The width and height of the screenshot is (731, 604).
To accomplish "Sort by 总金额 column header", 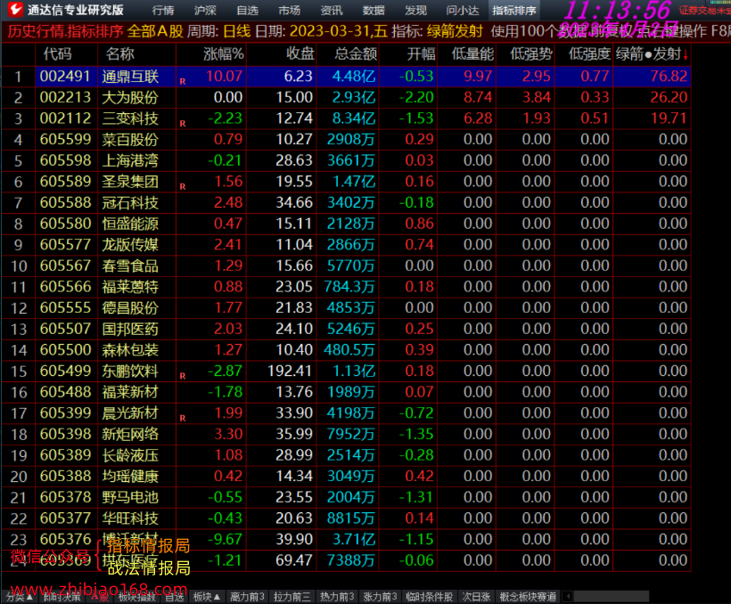I will pos(357,54).
